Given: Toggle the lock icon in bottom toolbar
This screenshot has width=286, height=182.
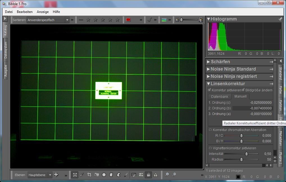Looking at the screenshot, I should tap(148, 175).
